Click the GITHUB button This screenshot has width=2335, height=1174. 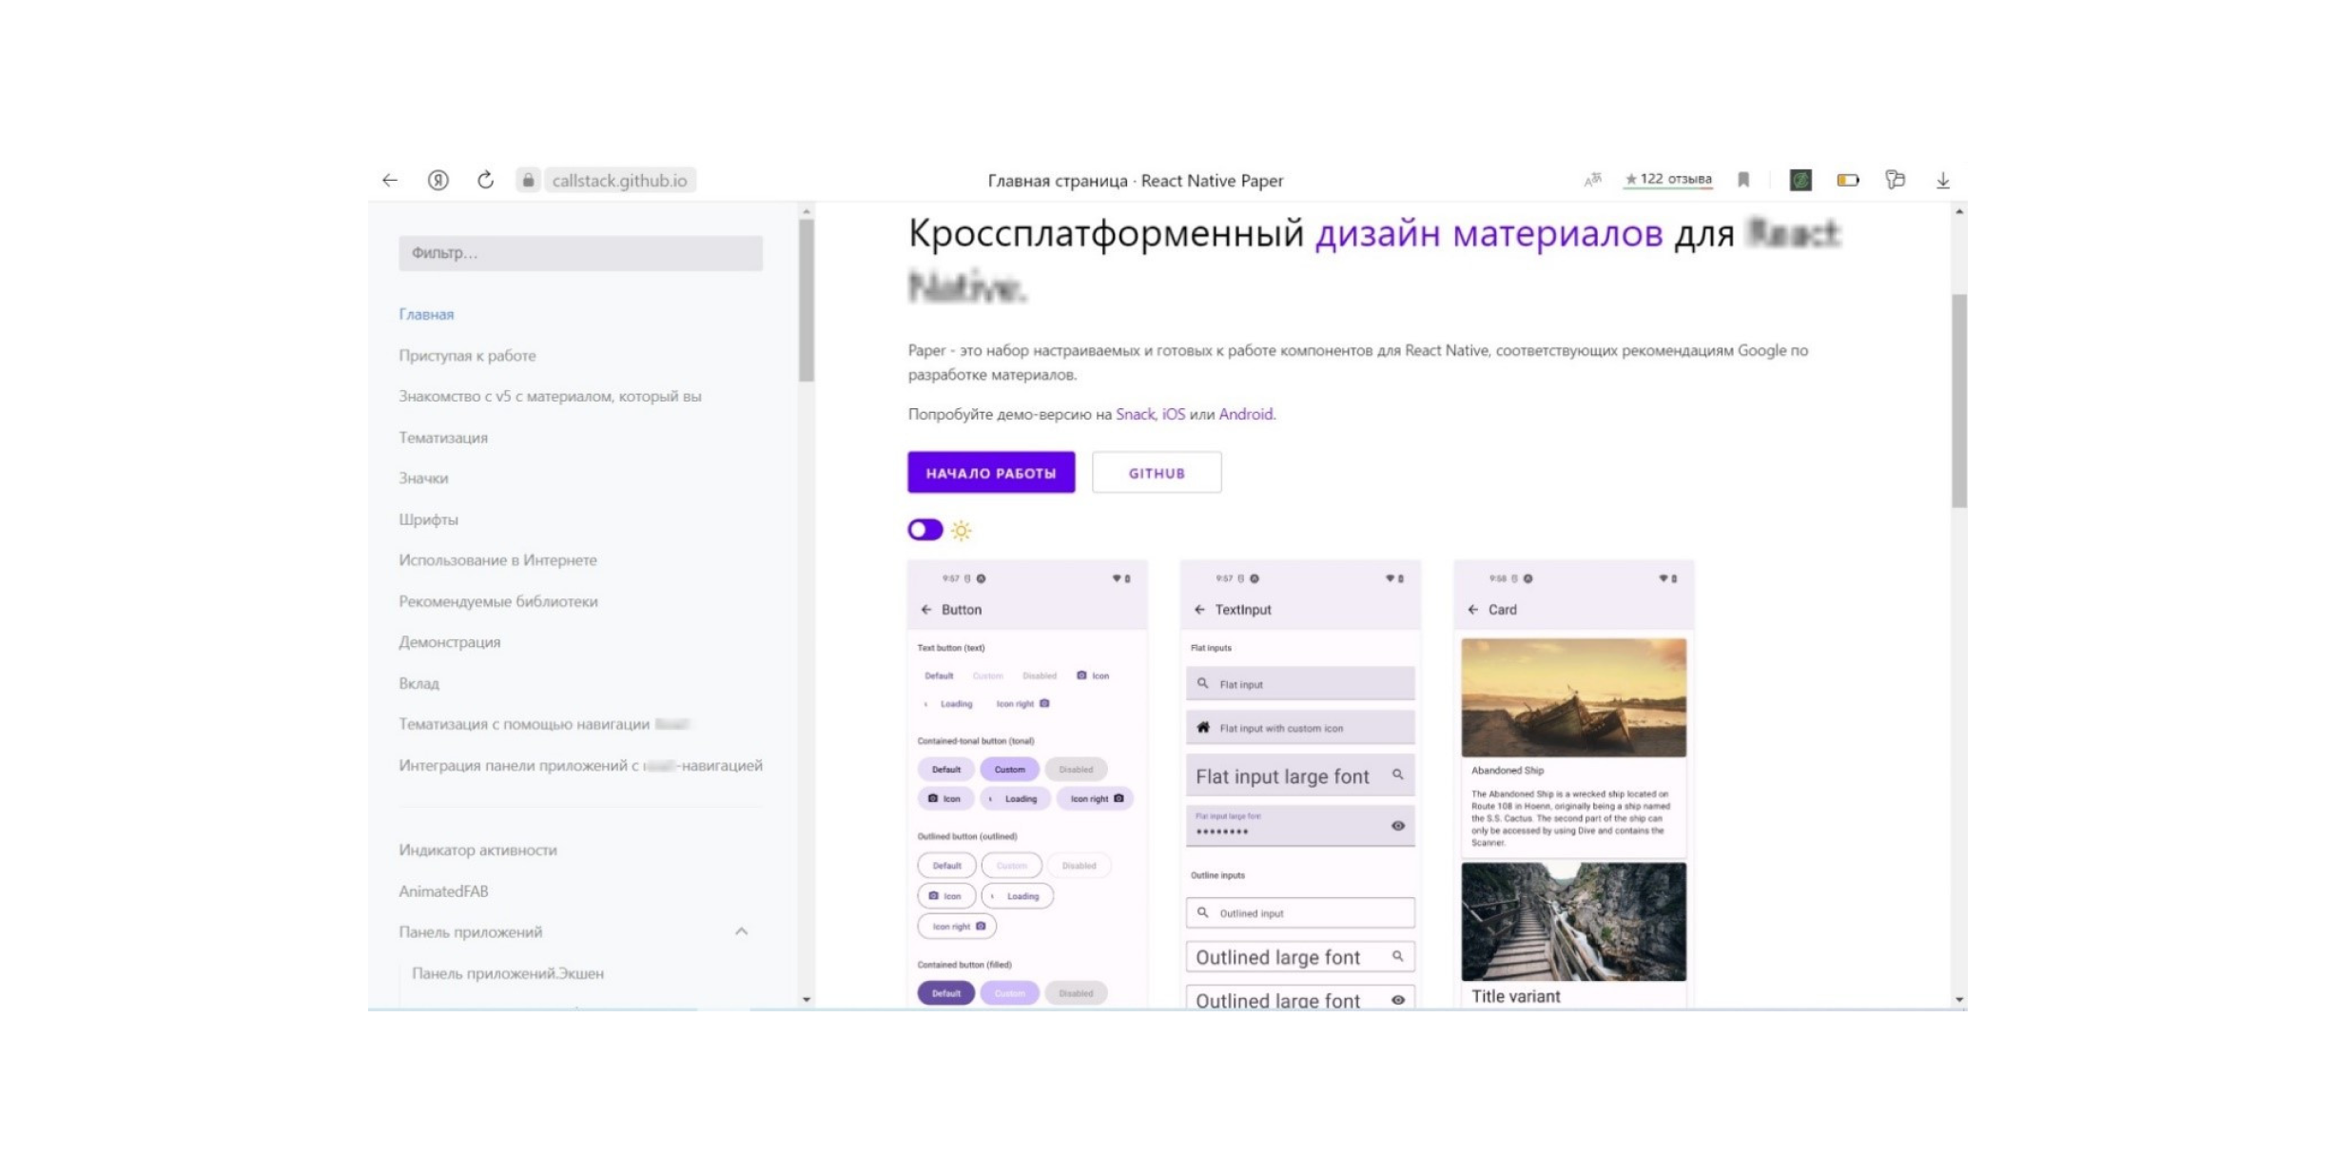[x=1157, y=473]
